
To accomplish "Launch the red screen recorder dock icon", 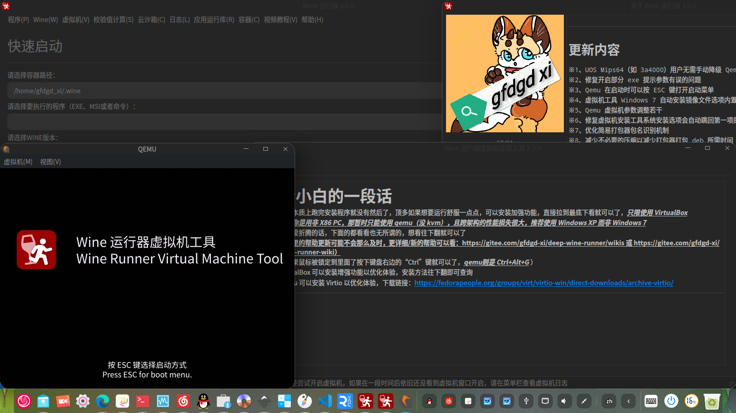I will click(x=63, y=401).
